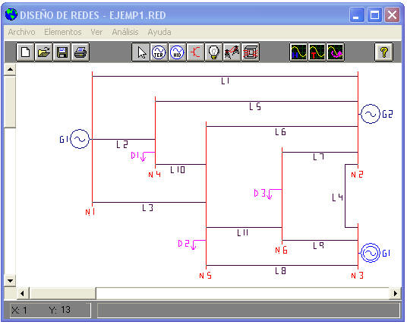
Task: Select the transformer tool icon
Action: (x=251, y=52)
